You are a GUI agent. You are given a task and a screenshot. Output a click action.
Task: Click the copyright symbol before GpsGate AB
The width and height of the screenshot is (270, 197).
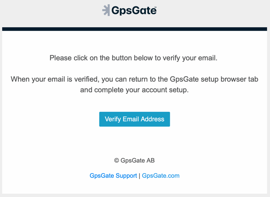[117, 160]
